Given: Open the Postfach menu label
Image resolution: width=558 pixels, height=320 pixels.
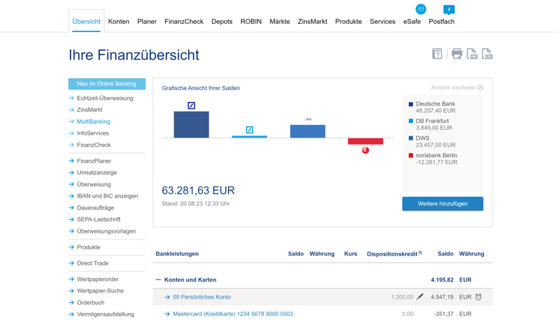Looking at the screenshot, I should [x=442, y=22].
